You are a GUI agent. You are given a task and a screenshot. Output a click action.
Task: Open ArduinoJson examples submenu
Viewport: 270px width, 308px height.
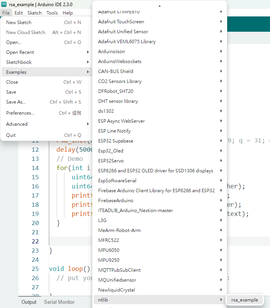coord(160,52)
